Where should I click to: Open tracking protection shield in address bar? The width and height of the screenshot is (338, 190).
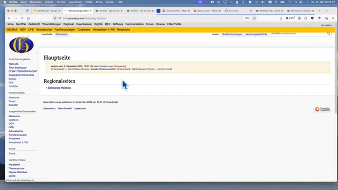[55, 18]
